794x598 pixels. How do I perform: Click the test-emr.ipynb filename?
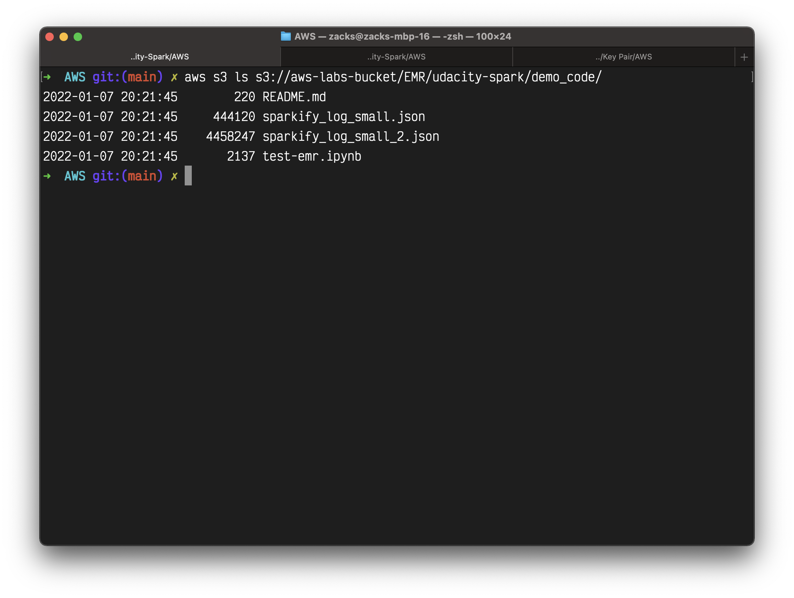[312, 156]
